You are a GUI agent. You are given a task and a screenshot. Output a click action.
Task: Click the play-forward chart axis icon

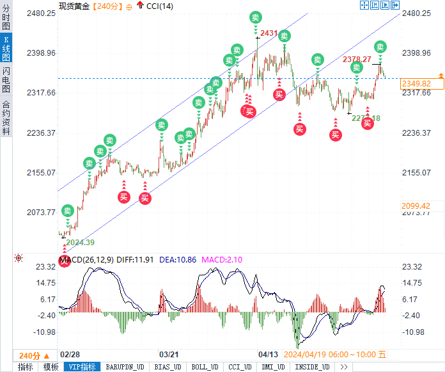tap(384, 5)
